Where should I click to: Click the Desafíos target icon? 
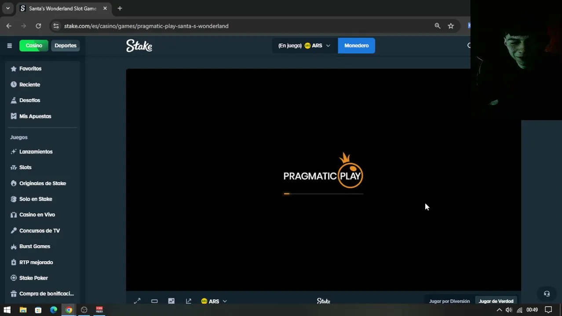(x=14, y=100)
